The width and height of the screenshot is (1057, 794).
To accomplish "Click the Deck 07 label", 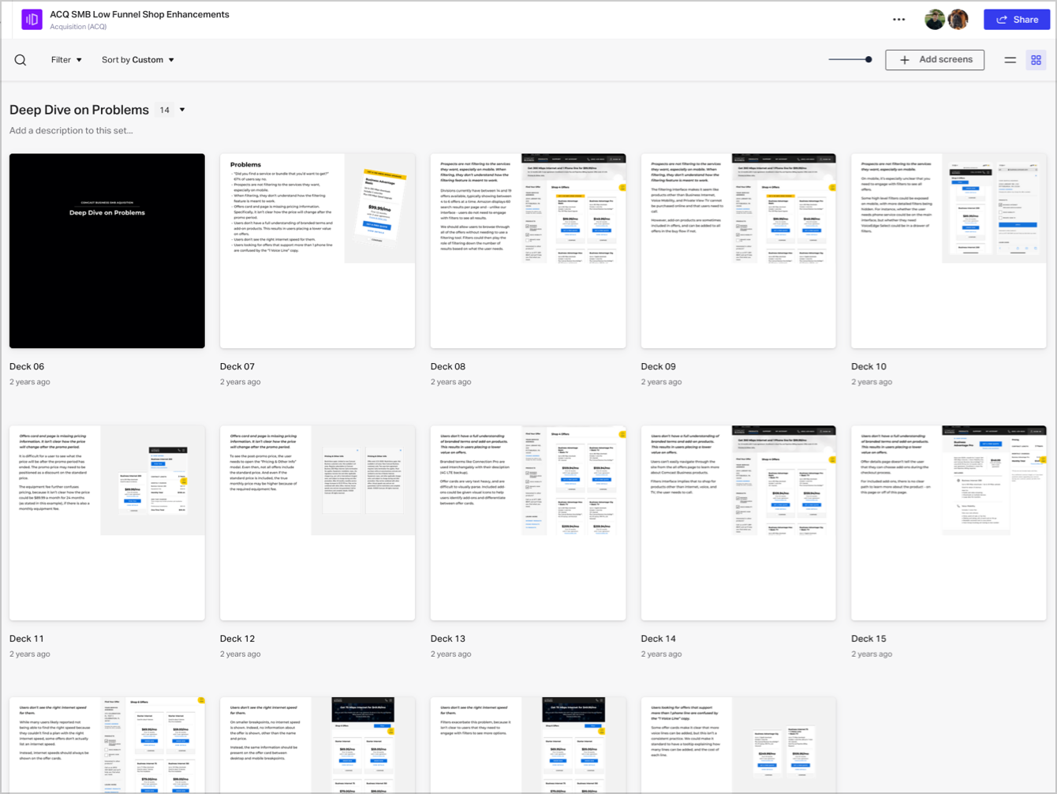I will tap(237, 366).
